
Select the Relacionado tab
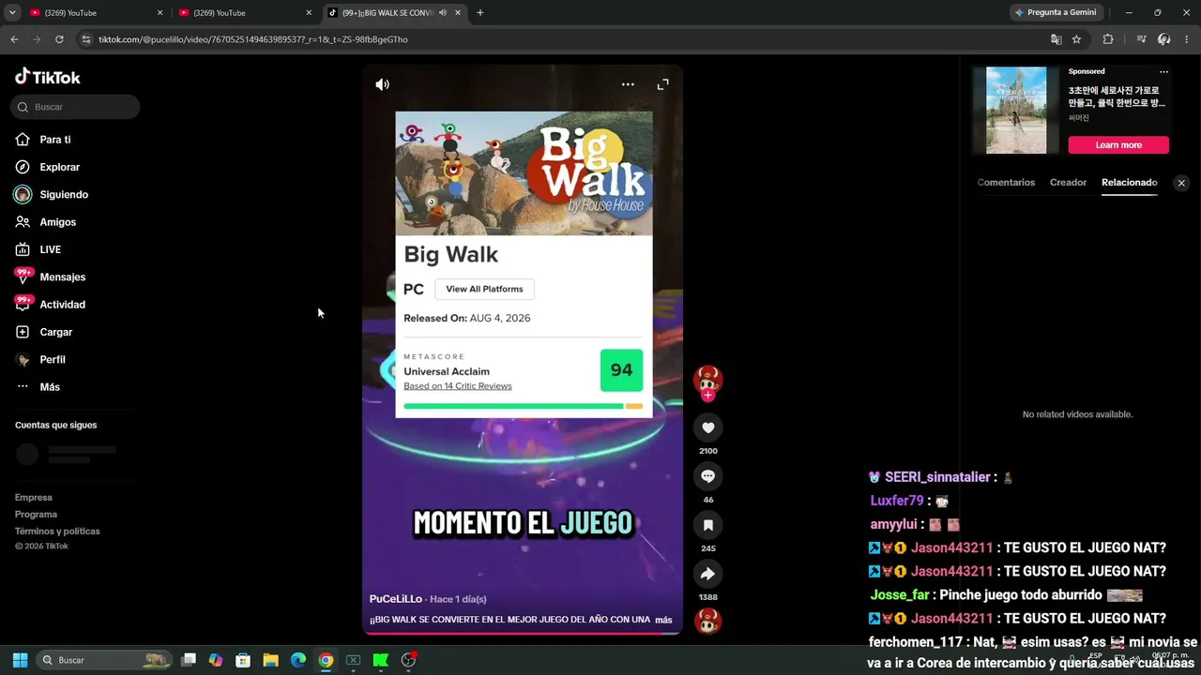pyautogui.click(x=1130, y=183)
